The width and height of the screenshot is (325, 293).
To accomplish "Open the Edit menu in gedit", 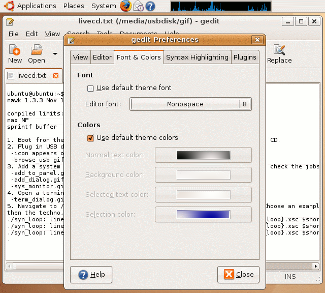I will 31,34.
